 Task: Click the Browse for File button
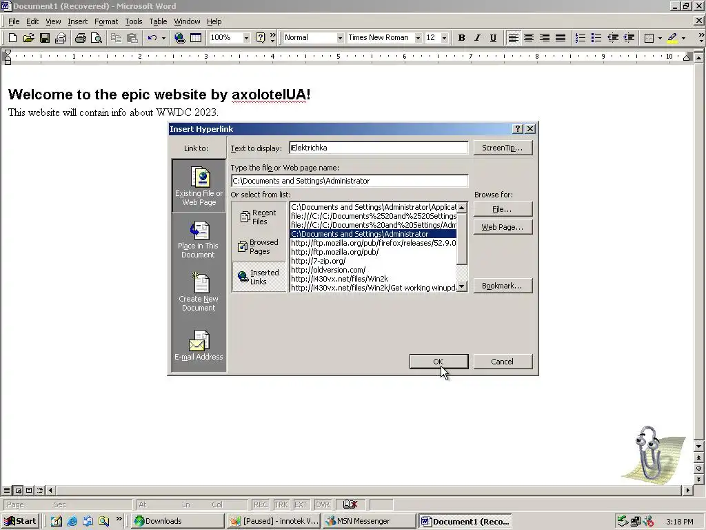click(x=503, y=209)
